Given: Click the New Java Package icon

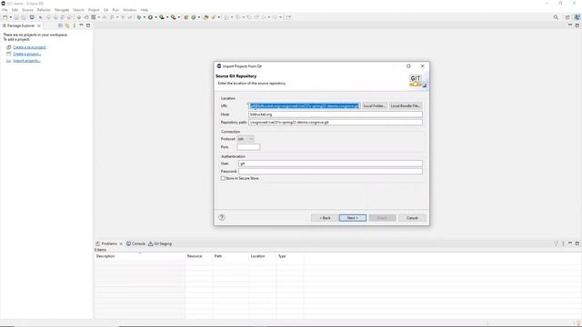Looking at the screenshot, I should (x=186, y=17).
